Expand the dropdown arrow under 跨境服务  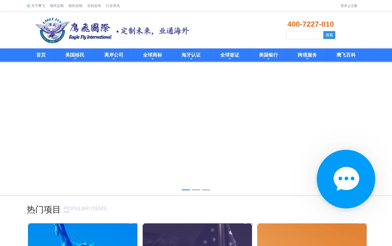(307, 59)
